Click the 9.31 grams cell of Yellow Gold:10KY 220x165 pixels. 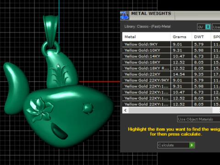181,50
